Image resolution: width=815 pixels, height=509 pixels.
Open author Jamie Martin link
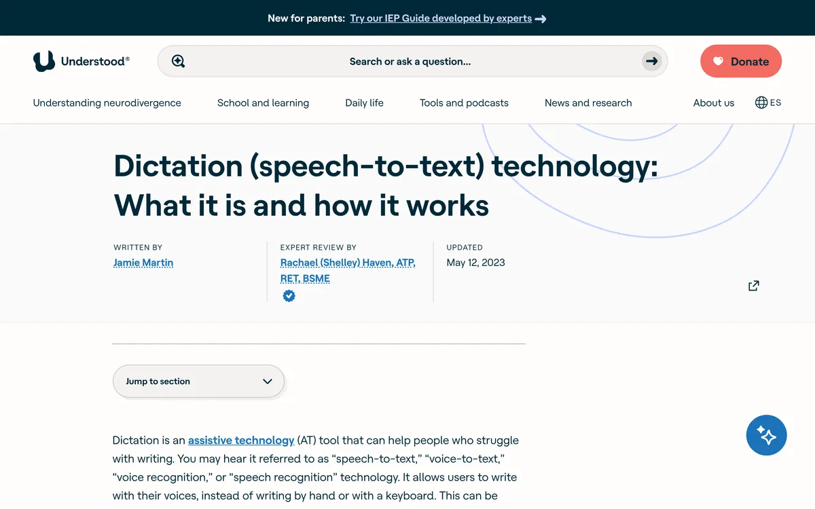(143, 263)
